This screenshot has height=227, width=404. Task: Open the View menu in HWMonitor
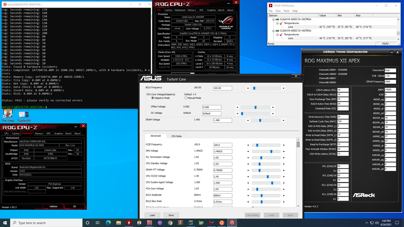(278, 11)
